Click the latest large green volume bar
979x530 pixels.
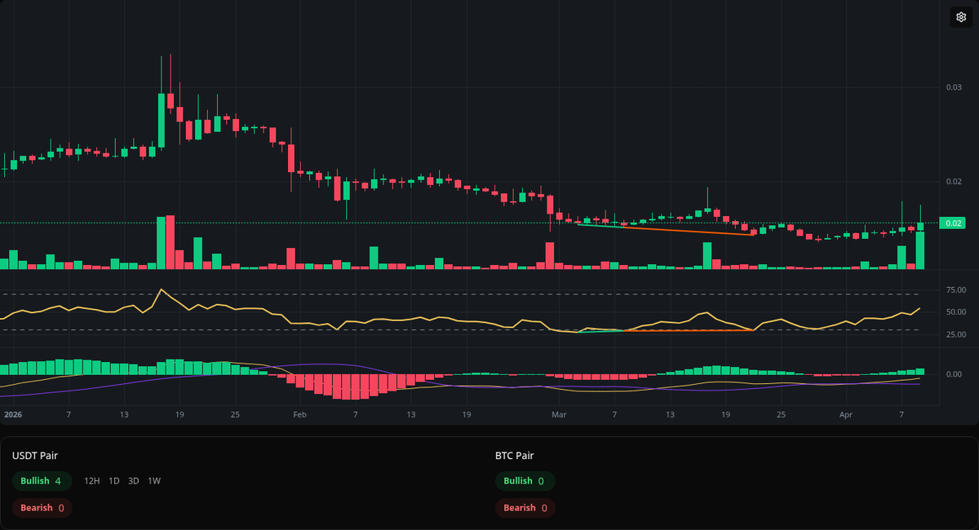click(920, 250)
